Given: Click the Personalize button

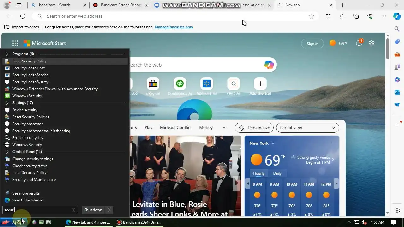Looking at the screenshot, I should click(x=254, y=128).
